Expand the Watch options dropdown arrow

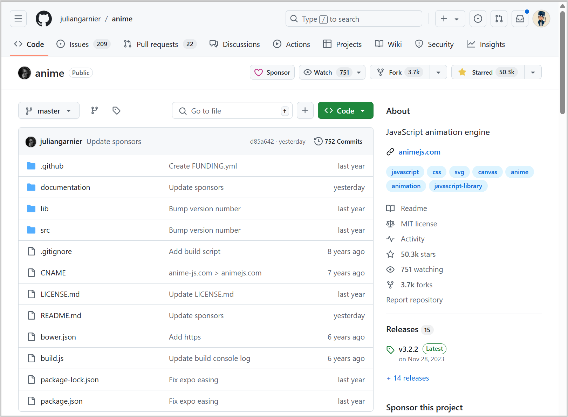coord(359,73)
